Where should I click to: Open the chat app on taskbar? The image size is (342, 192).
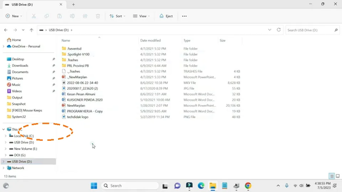click(x=177, y=186)
